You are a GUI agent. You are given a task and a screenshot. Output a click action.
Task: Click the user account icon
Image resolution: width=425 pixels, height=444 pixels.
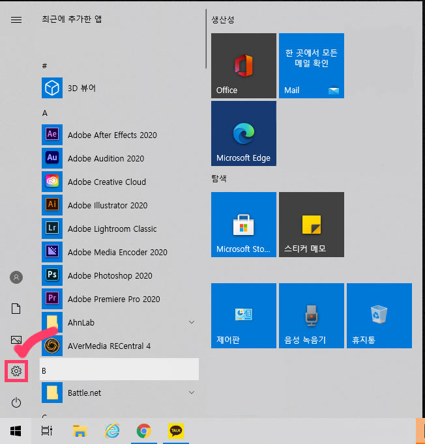click(16, 277)
